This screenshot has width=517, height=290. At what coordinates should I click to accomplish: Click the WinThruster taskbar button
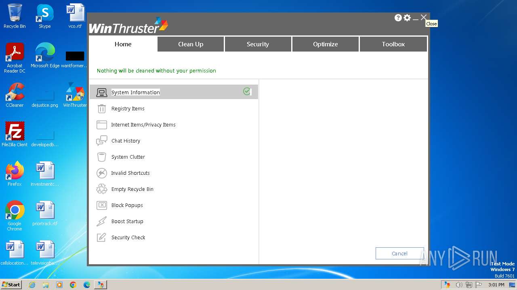click(x=100, y=285)
